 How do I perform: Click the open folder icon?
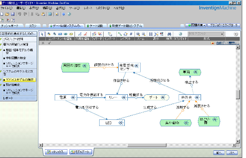click(x=7, y=14)
